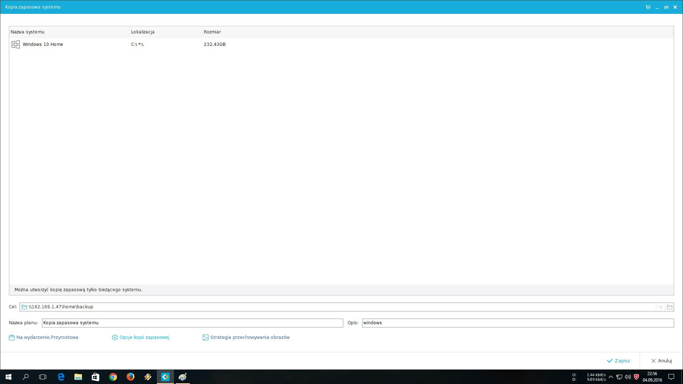
Task: Click the Opis description field
Action: tap(518, 323)
